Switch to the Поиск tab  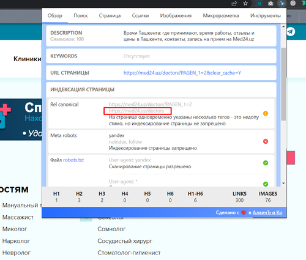[81, 16]
